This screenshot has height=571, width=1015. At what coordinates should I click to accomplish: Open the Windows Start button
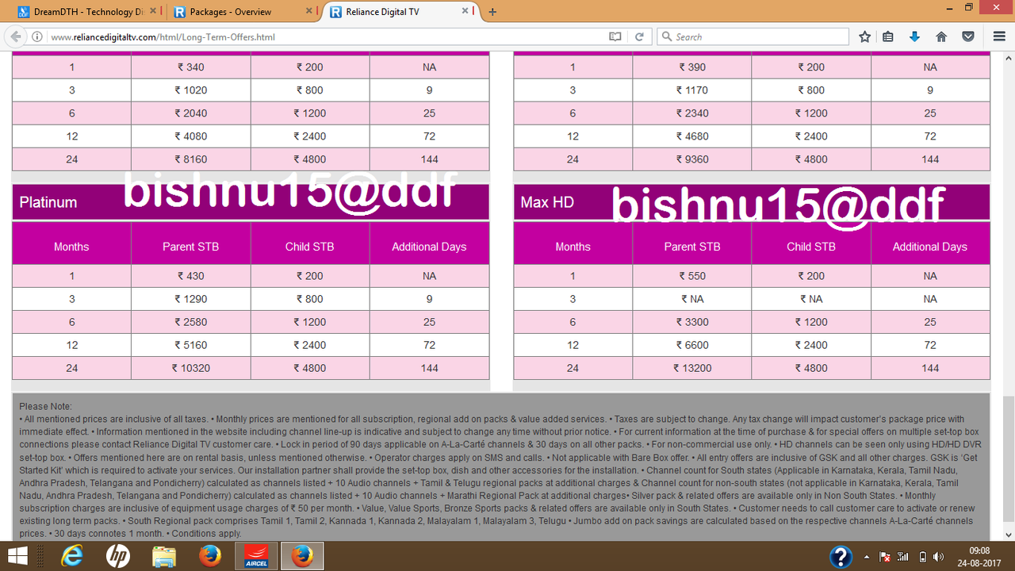17,556
